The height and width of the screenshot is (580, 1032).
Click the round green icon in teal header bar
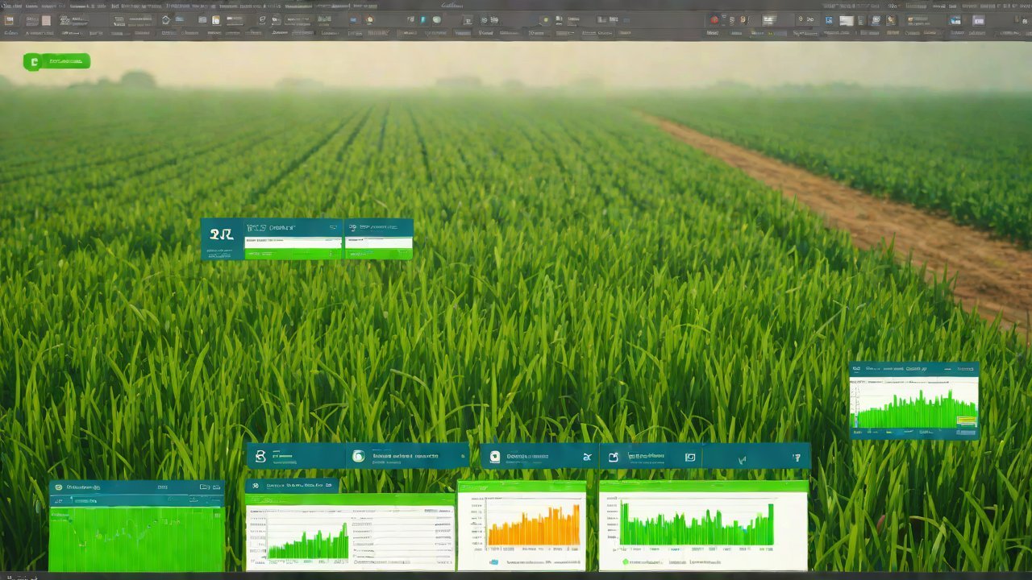coord(359,457)
